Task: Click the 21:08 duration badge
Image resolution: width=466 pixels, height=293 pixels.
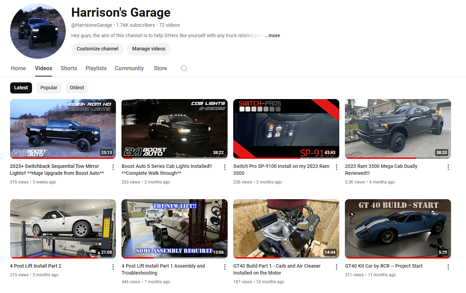Action: [106, 252]
